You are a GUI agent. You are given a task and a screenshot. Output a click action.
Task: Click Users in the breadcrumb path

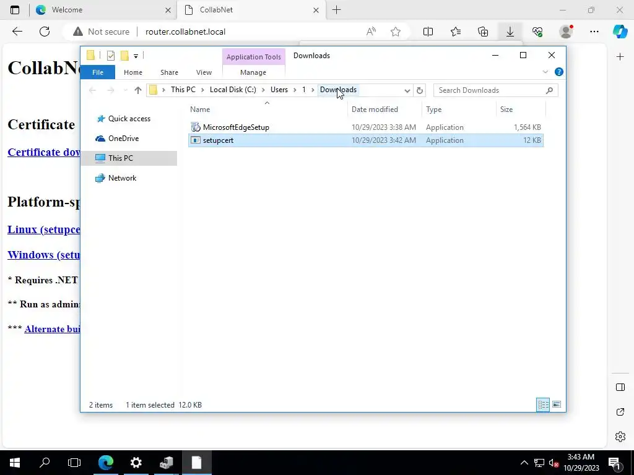(279, 90)
